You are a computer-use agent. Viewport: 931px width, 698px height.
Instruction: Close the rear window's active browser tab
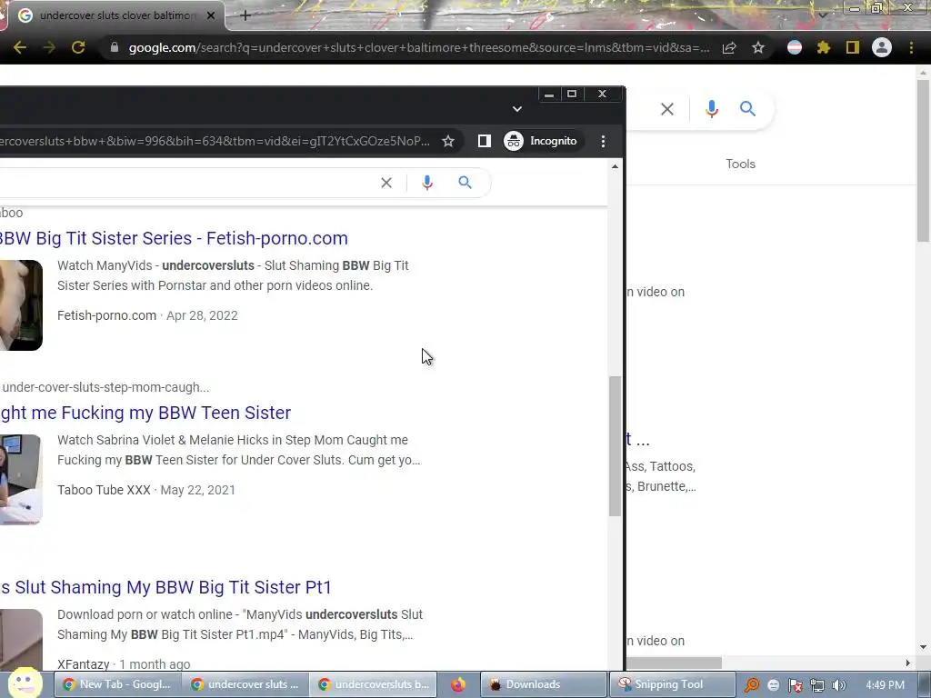pos(210,15)
